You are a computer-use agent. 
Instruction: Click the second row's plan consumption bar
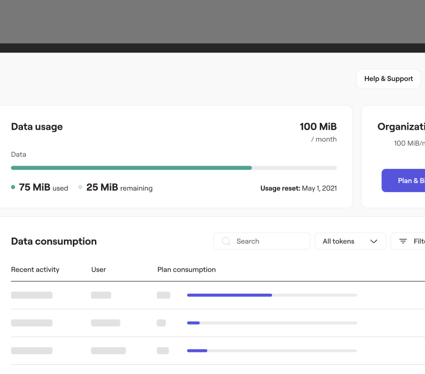point(272,323)
